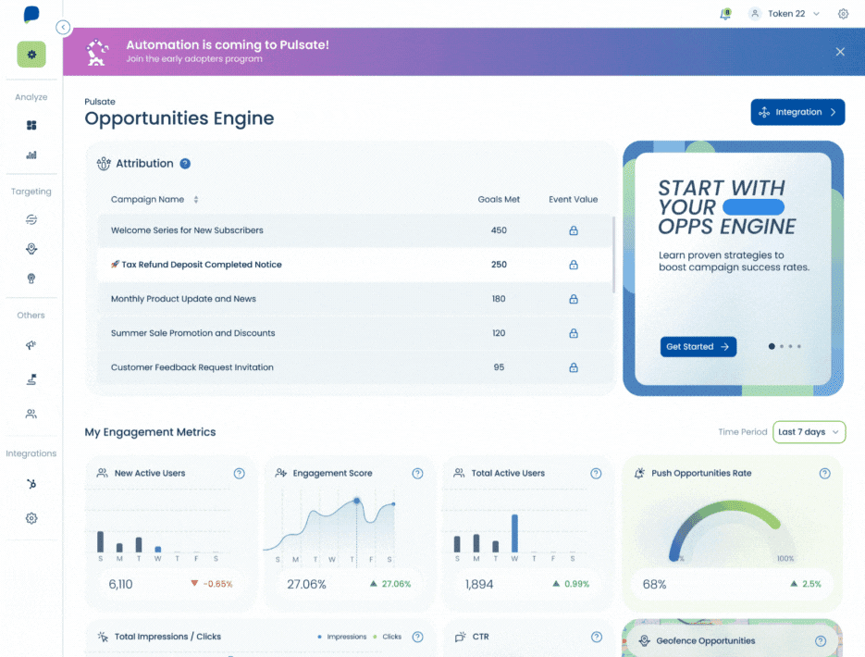
Task: Open the Last 7 days time period dropdown
Action: 809,432
